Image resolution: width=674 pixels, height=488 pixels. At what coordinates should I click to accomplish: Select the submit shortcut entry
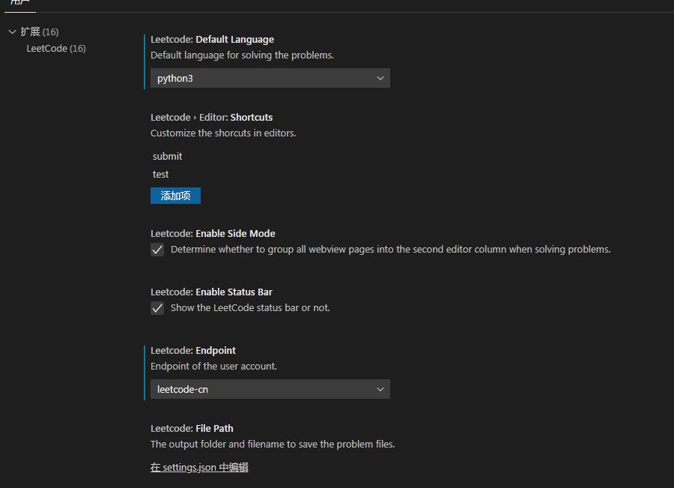pyautogui.click(x=167, y=156)
